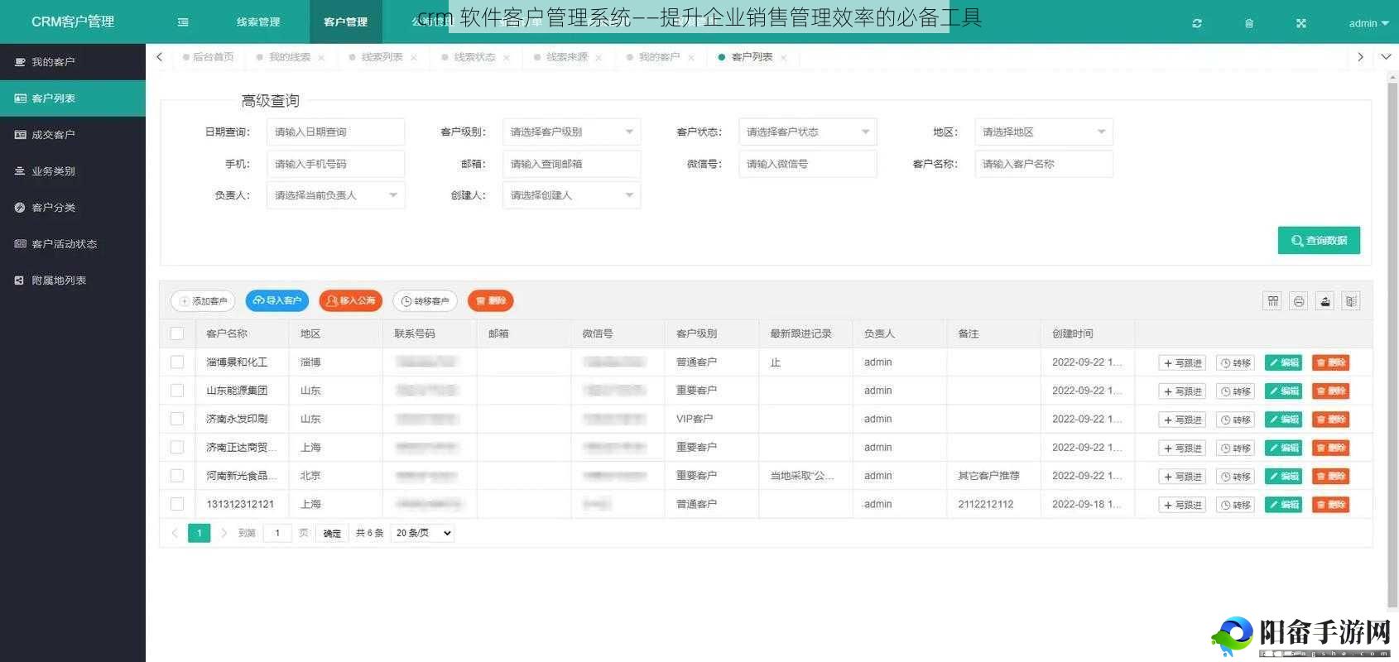Go to the next page arrow in pagination

(x=224, y=533)
